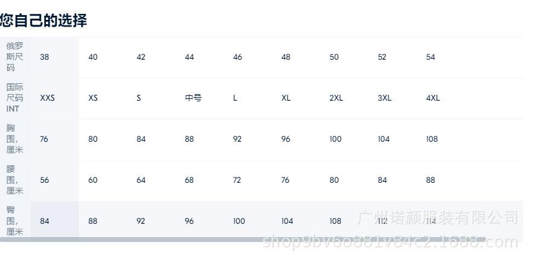Screen dimensions: 535x263
Task: Click Russian size 54 cell
Action: [431, 57]
